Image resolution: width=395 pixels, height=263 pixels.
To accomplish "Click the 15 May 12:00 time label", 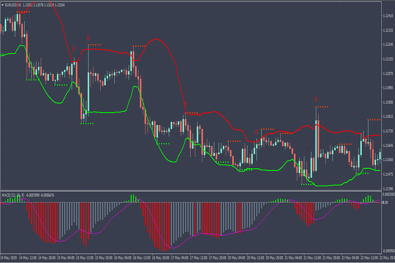I will [x=85, y=258].
